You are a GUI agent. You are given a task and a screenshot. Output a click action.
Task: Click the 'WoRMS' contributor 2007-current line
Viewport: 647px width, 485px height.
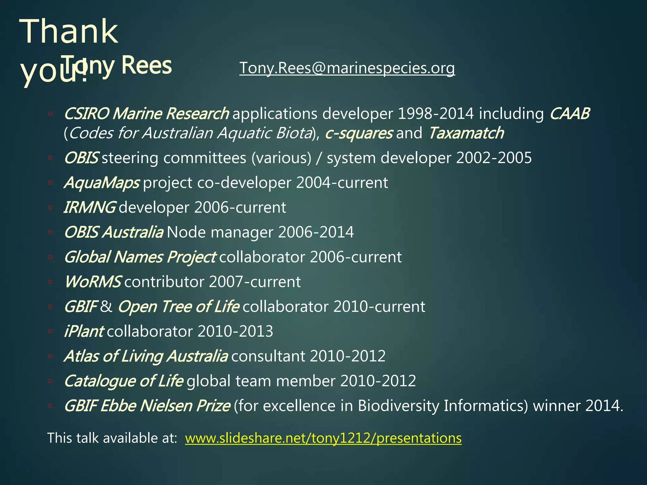pyautogui.click(x=183, y=282)
